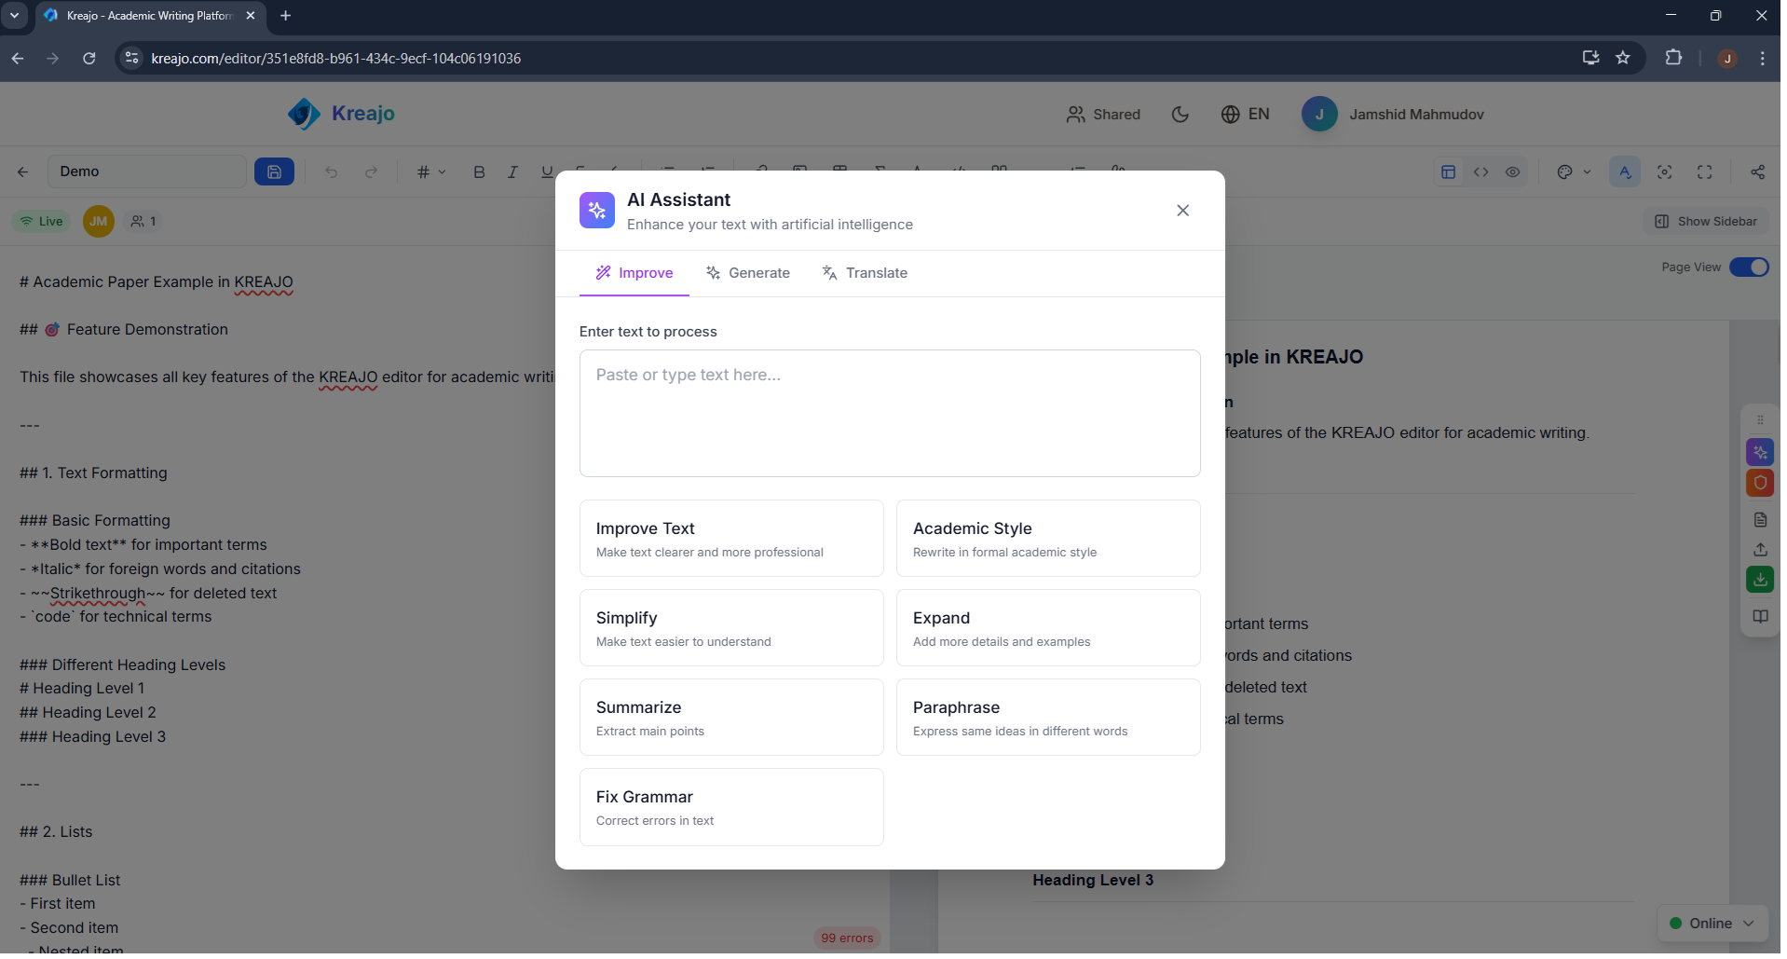Open the heading level dropdown in the toolbar
The width and height of the screenshot is (1787, 959).
pyautogui.click(x=430, y=171)
